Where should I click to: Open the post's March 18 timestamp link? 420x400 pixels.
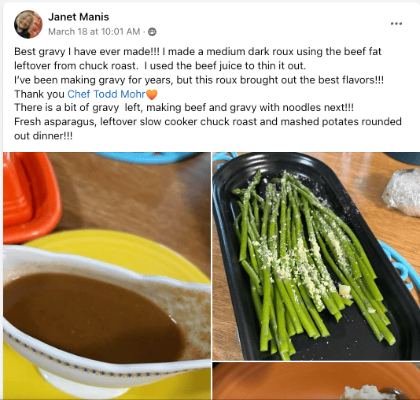pyautogui.click(x=94, y=31)
